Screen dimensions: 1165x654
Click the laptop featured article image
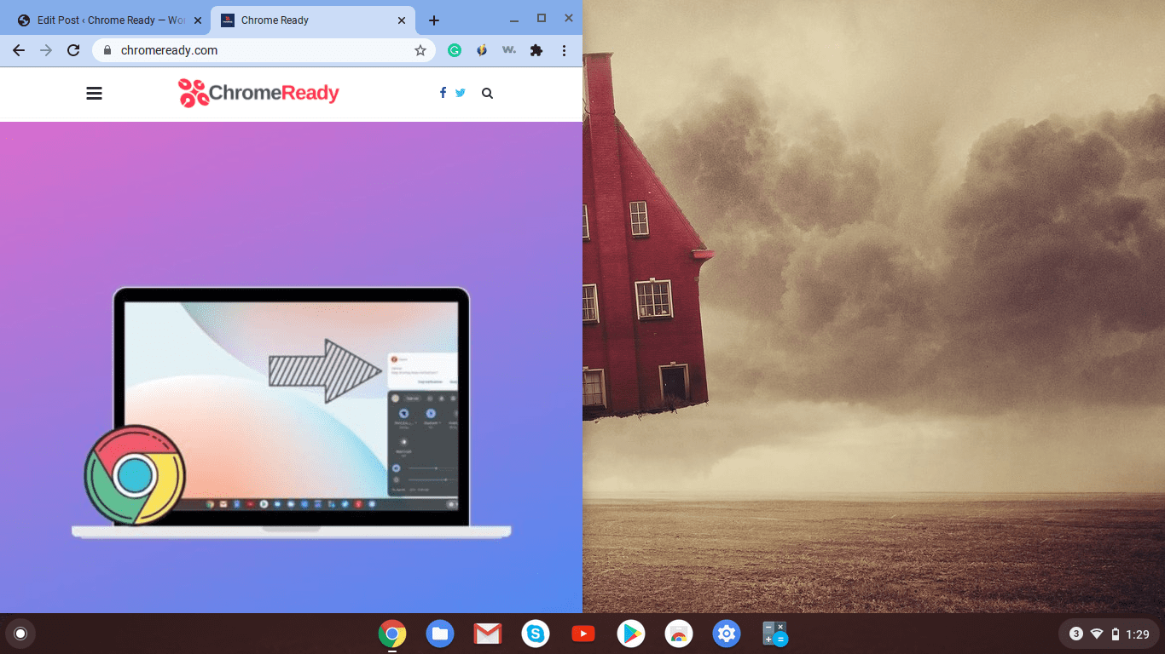[291, 367]
